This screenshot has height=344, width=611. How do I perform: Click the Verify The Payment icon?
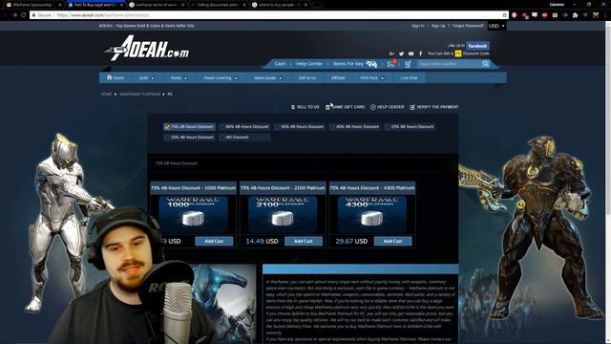[x=412, y=107]
